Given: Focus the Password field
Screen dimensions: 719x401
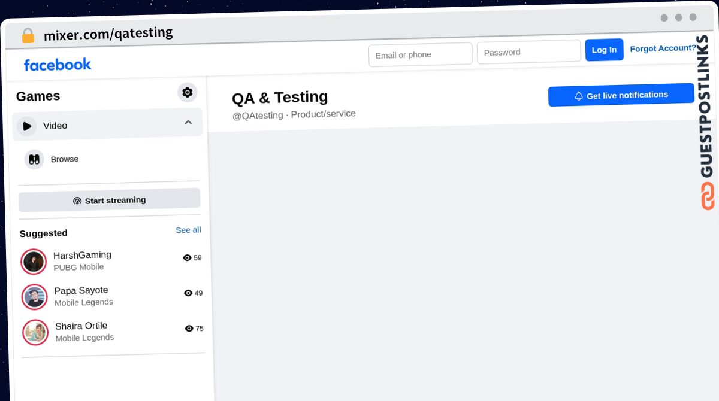Looking at the screenshot, I should point(528,52).
